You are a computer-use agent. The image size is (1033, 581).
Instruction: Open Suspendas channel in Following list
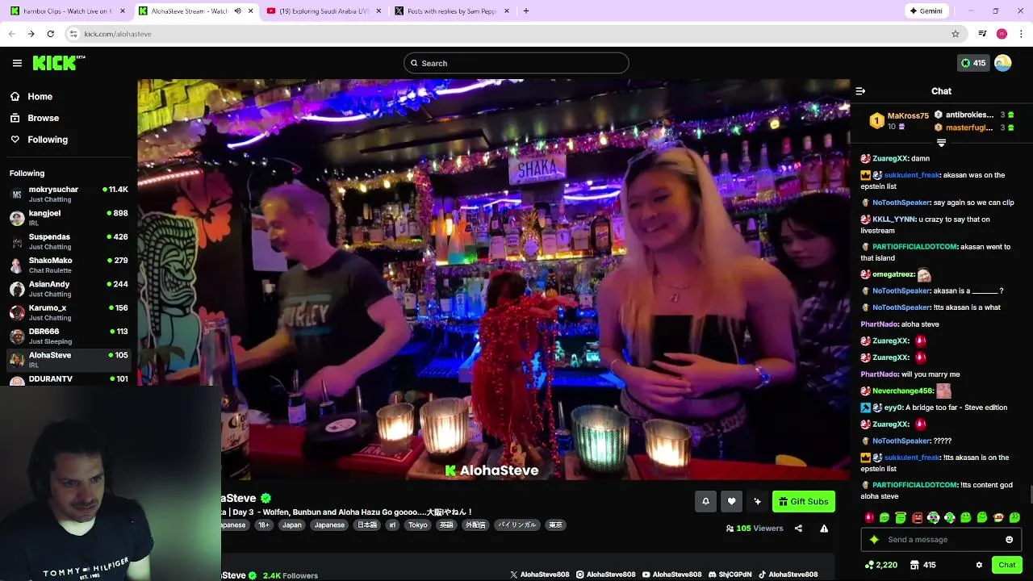point(69,241)
